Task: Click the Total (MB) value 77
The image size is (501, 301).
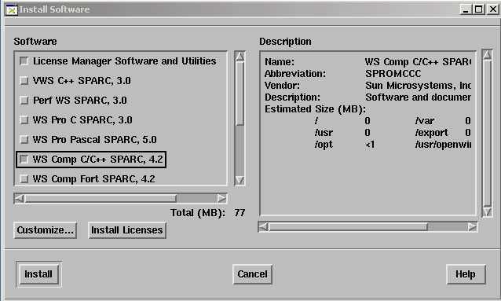Action: [240, 213]
